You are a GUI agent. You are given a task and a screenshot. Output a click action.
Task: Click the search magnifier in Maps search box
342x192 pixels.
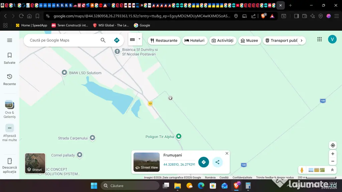103,40
